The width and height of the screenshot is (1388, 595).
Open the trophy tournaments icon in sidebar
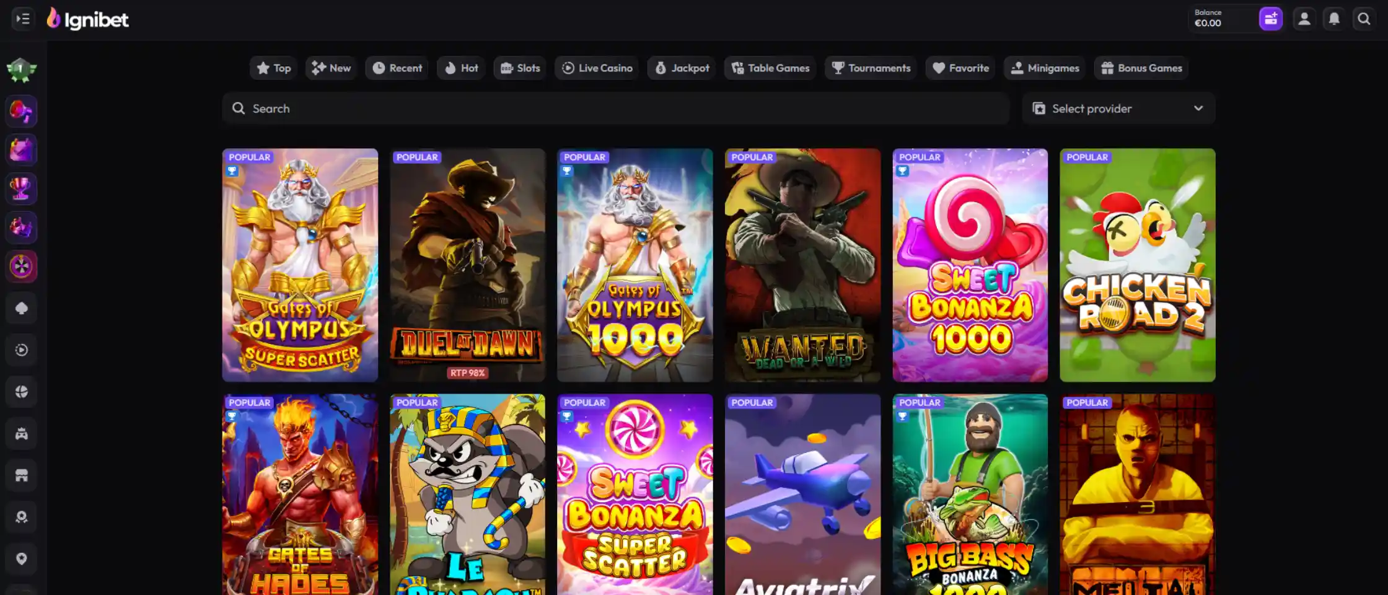tap(21, 189)
